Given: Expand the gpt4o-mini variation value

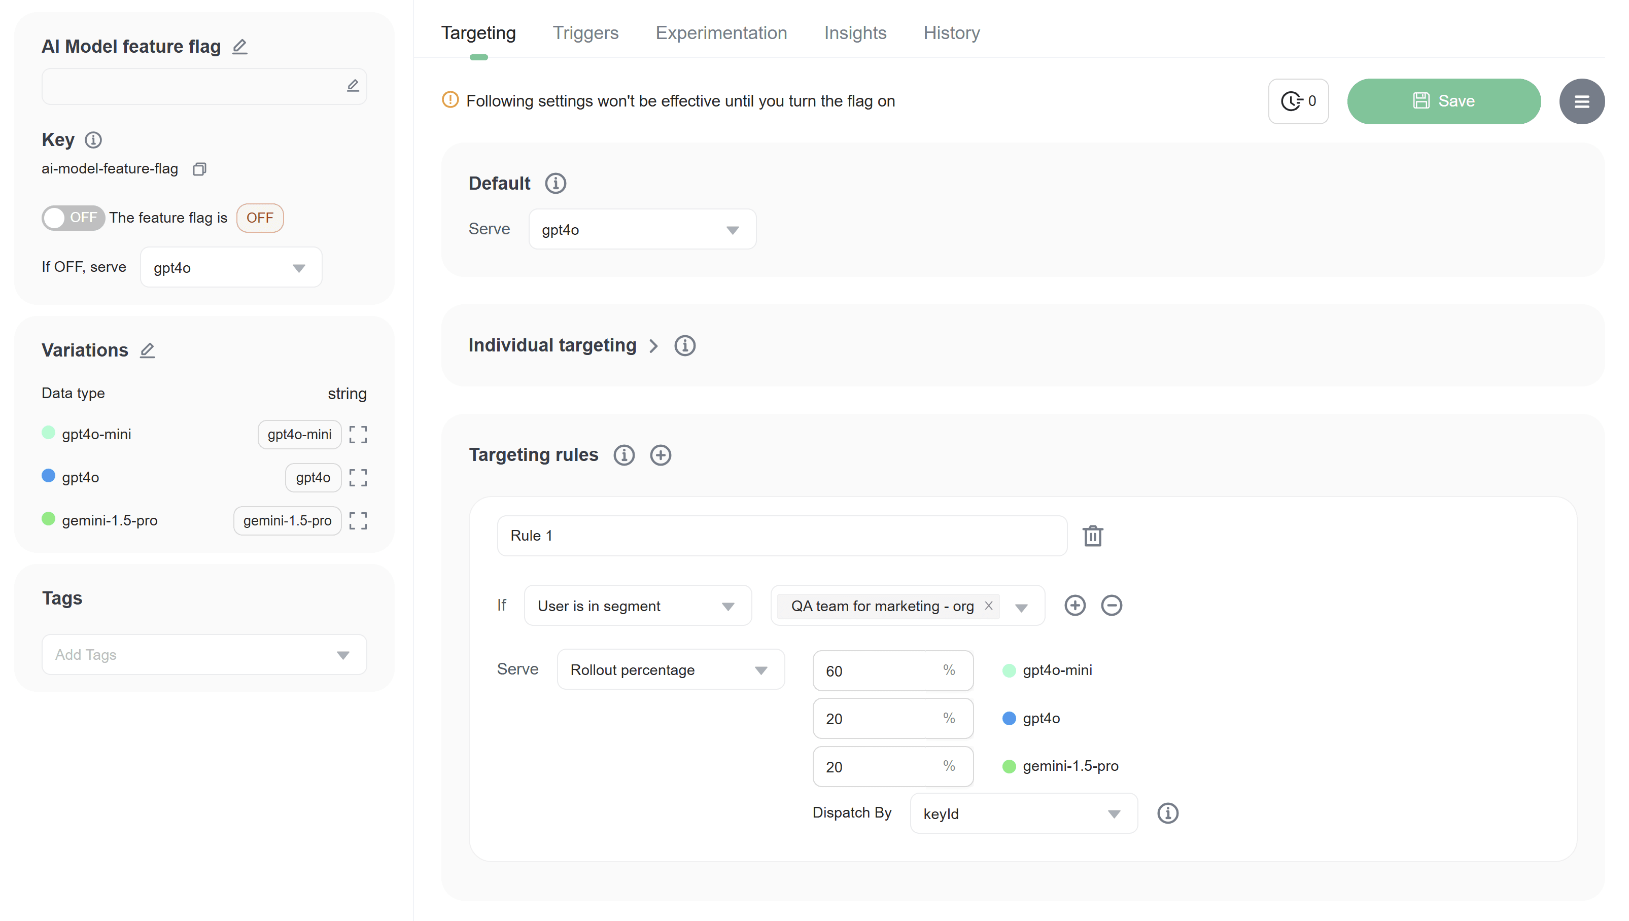Looking at the screenshot, I should (x=358, y=435).
